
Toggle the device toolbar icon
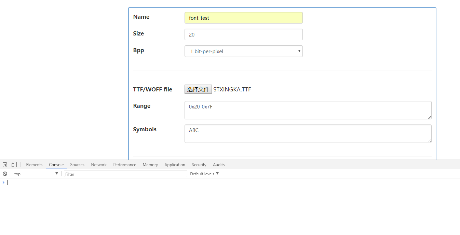pos(14,164)
